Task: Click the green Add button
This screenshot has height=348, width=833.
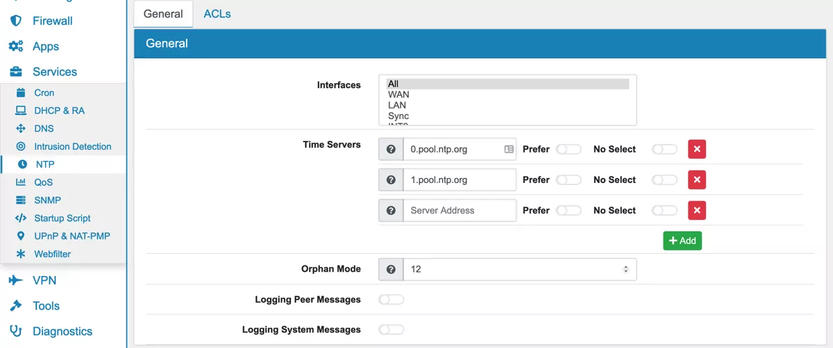Action: pos(682,241)
